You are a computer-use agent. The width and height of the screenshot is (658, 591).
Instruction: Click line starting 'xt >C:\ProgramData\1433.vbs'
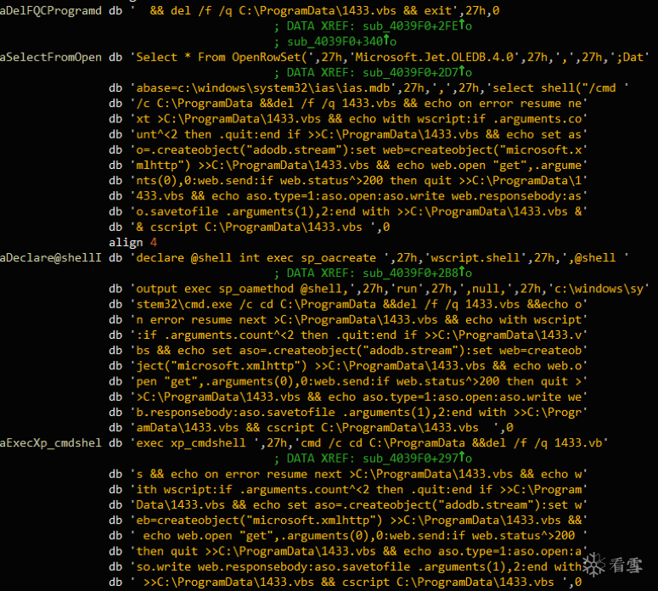point(348,119)
